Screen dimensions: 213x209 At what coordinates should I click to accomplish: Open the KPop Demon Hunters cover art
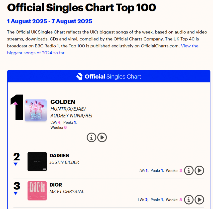click(36, 110)
